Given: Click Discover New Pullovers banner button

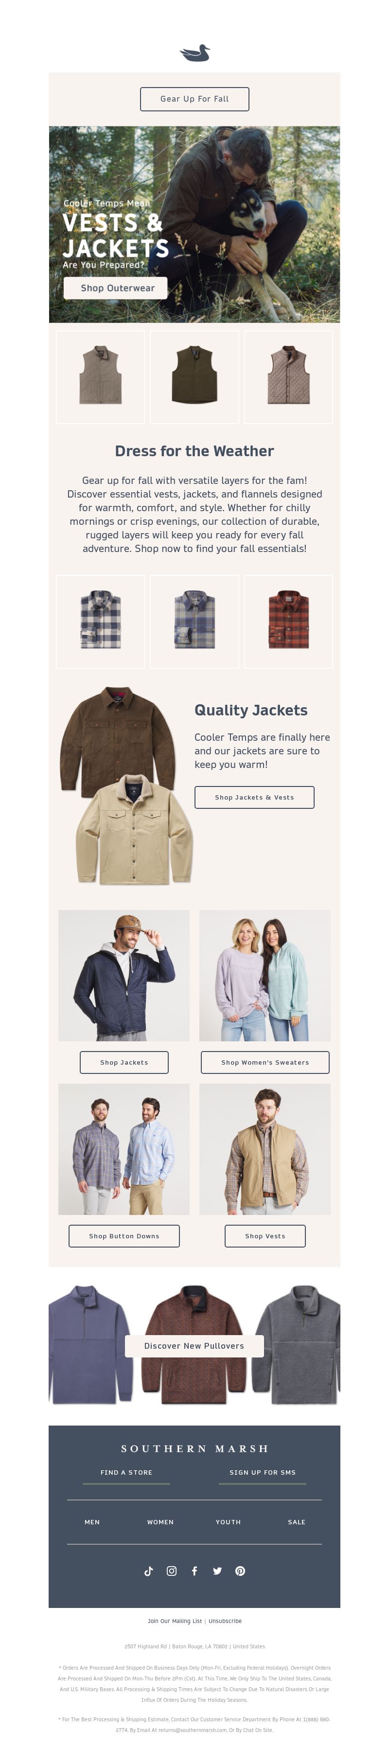Looking at the screenshot, I should (x=194, y=1346).
